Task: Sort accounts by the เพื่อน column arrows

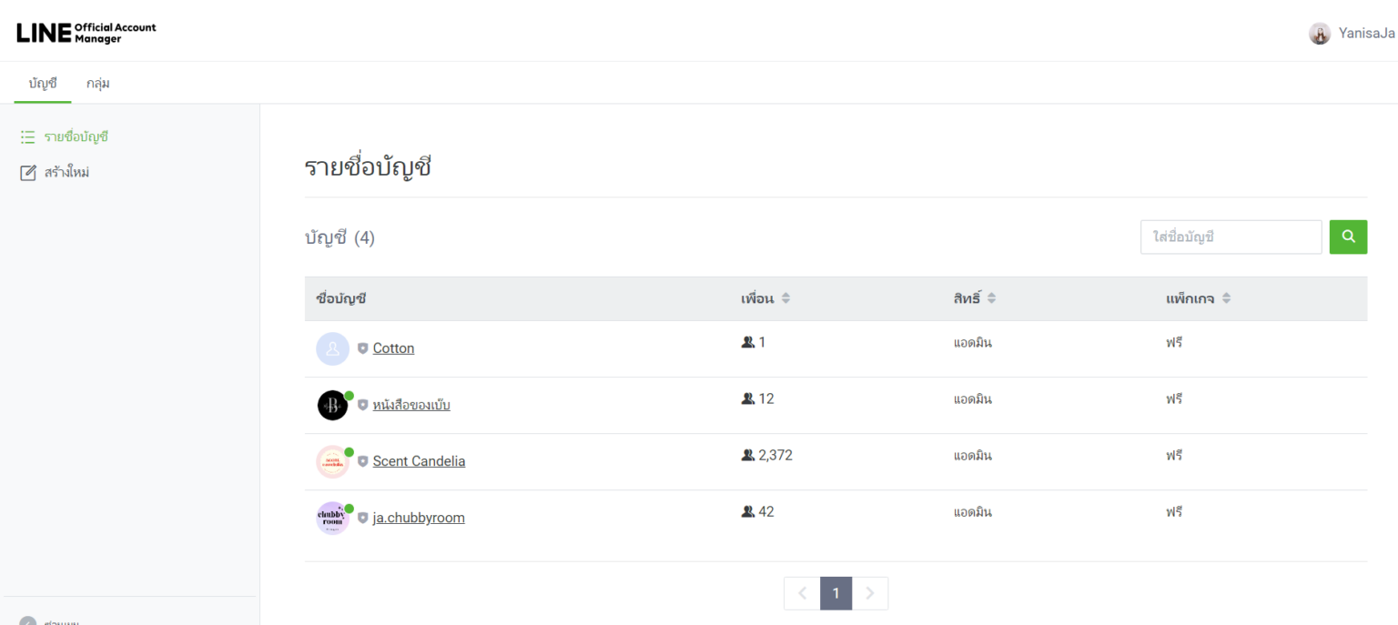Action: [x=785, y=298]
